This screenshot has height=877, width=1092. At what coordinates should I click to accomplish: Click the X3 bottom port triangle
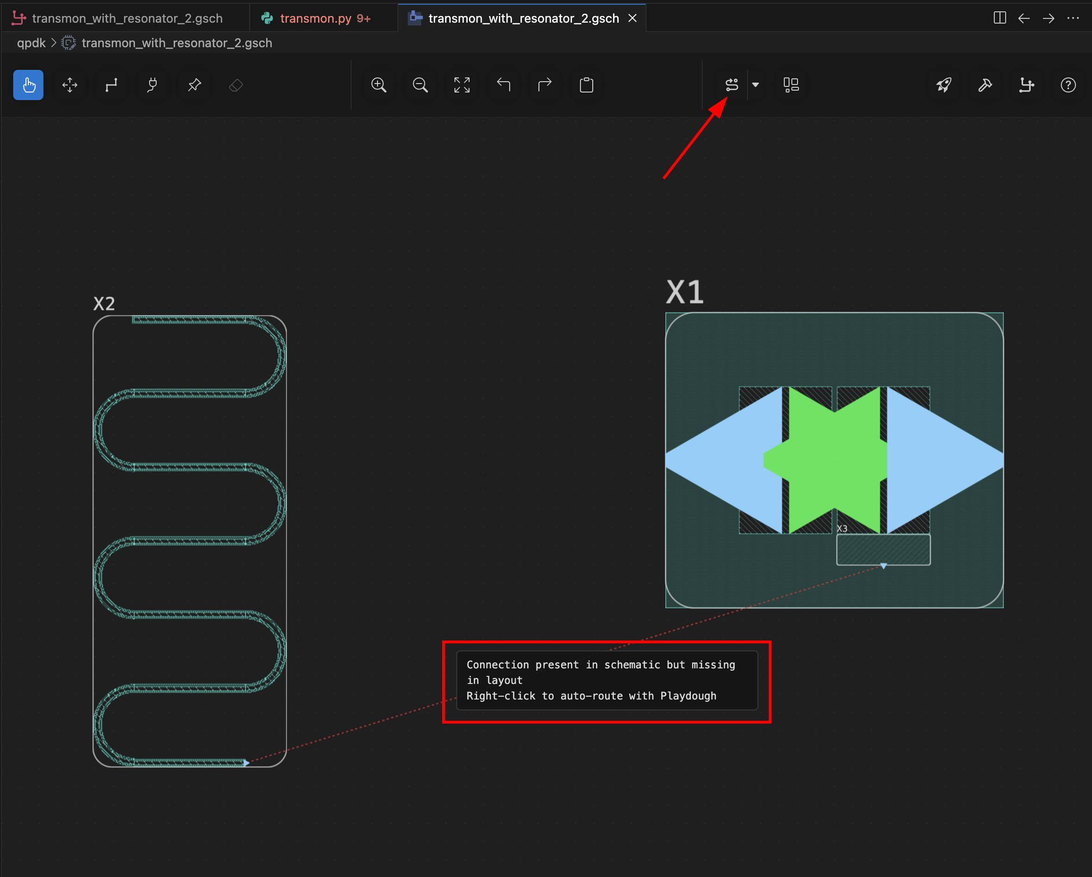coord(883,566)
